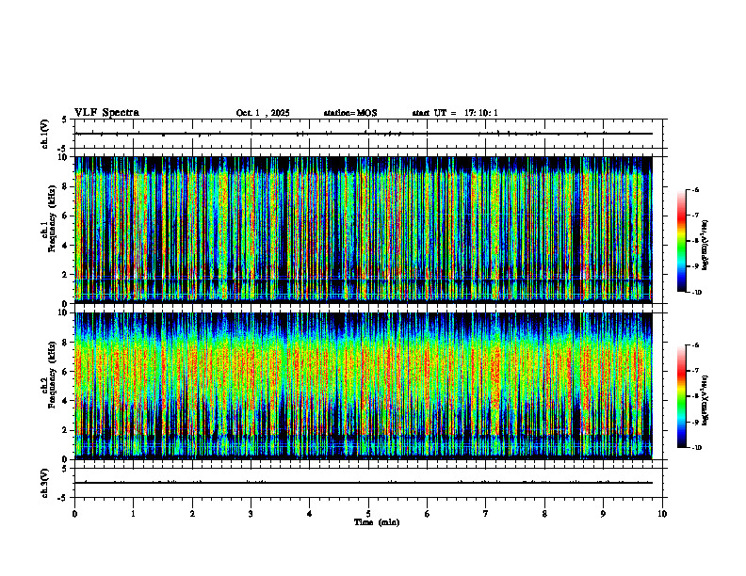This screenshot has height=576, width=746.
Task: Click the ch.2 color bar "log(PSD)" label
Action: [x=705, y=400]
